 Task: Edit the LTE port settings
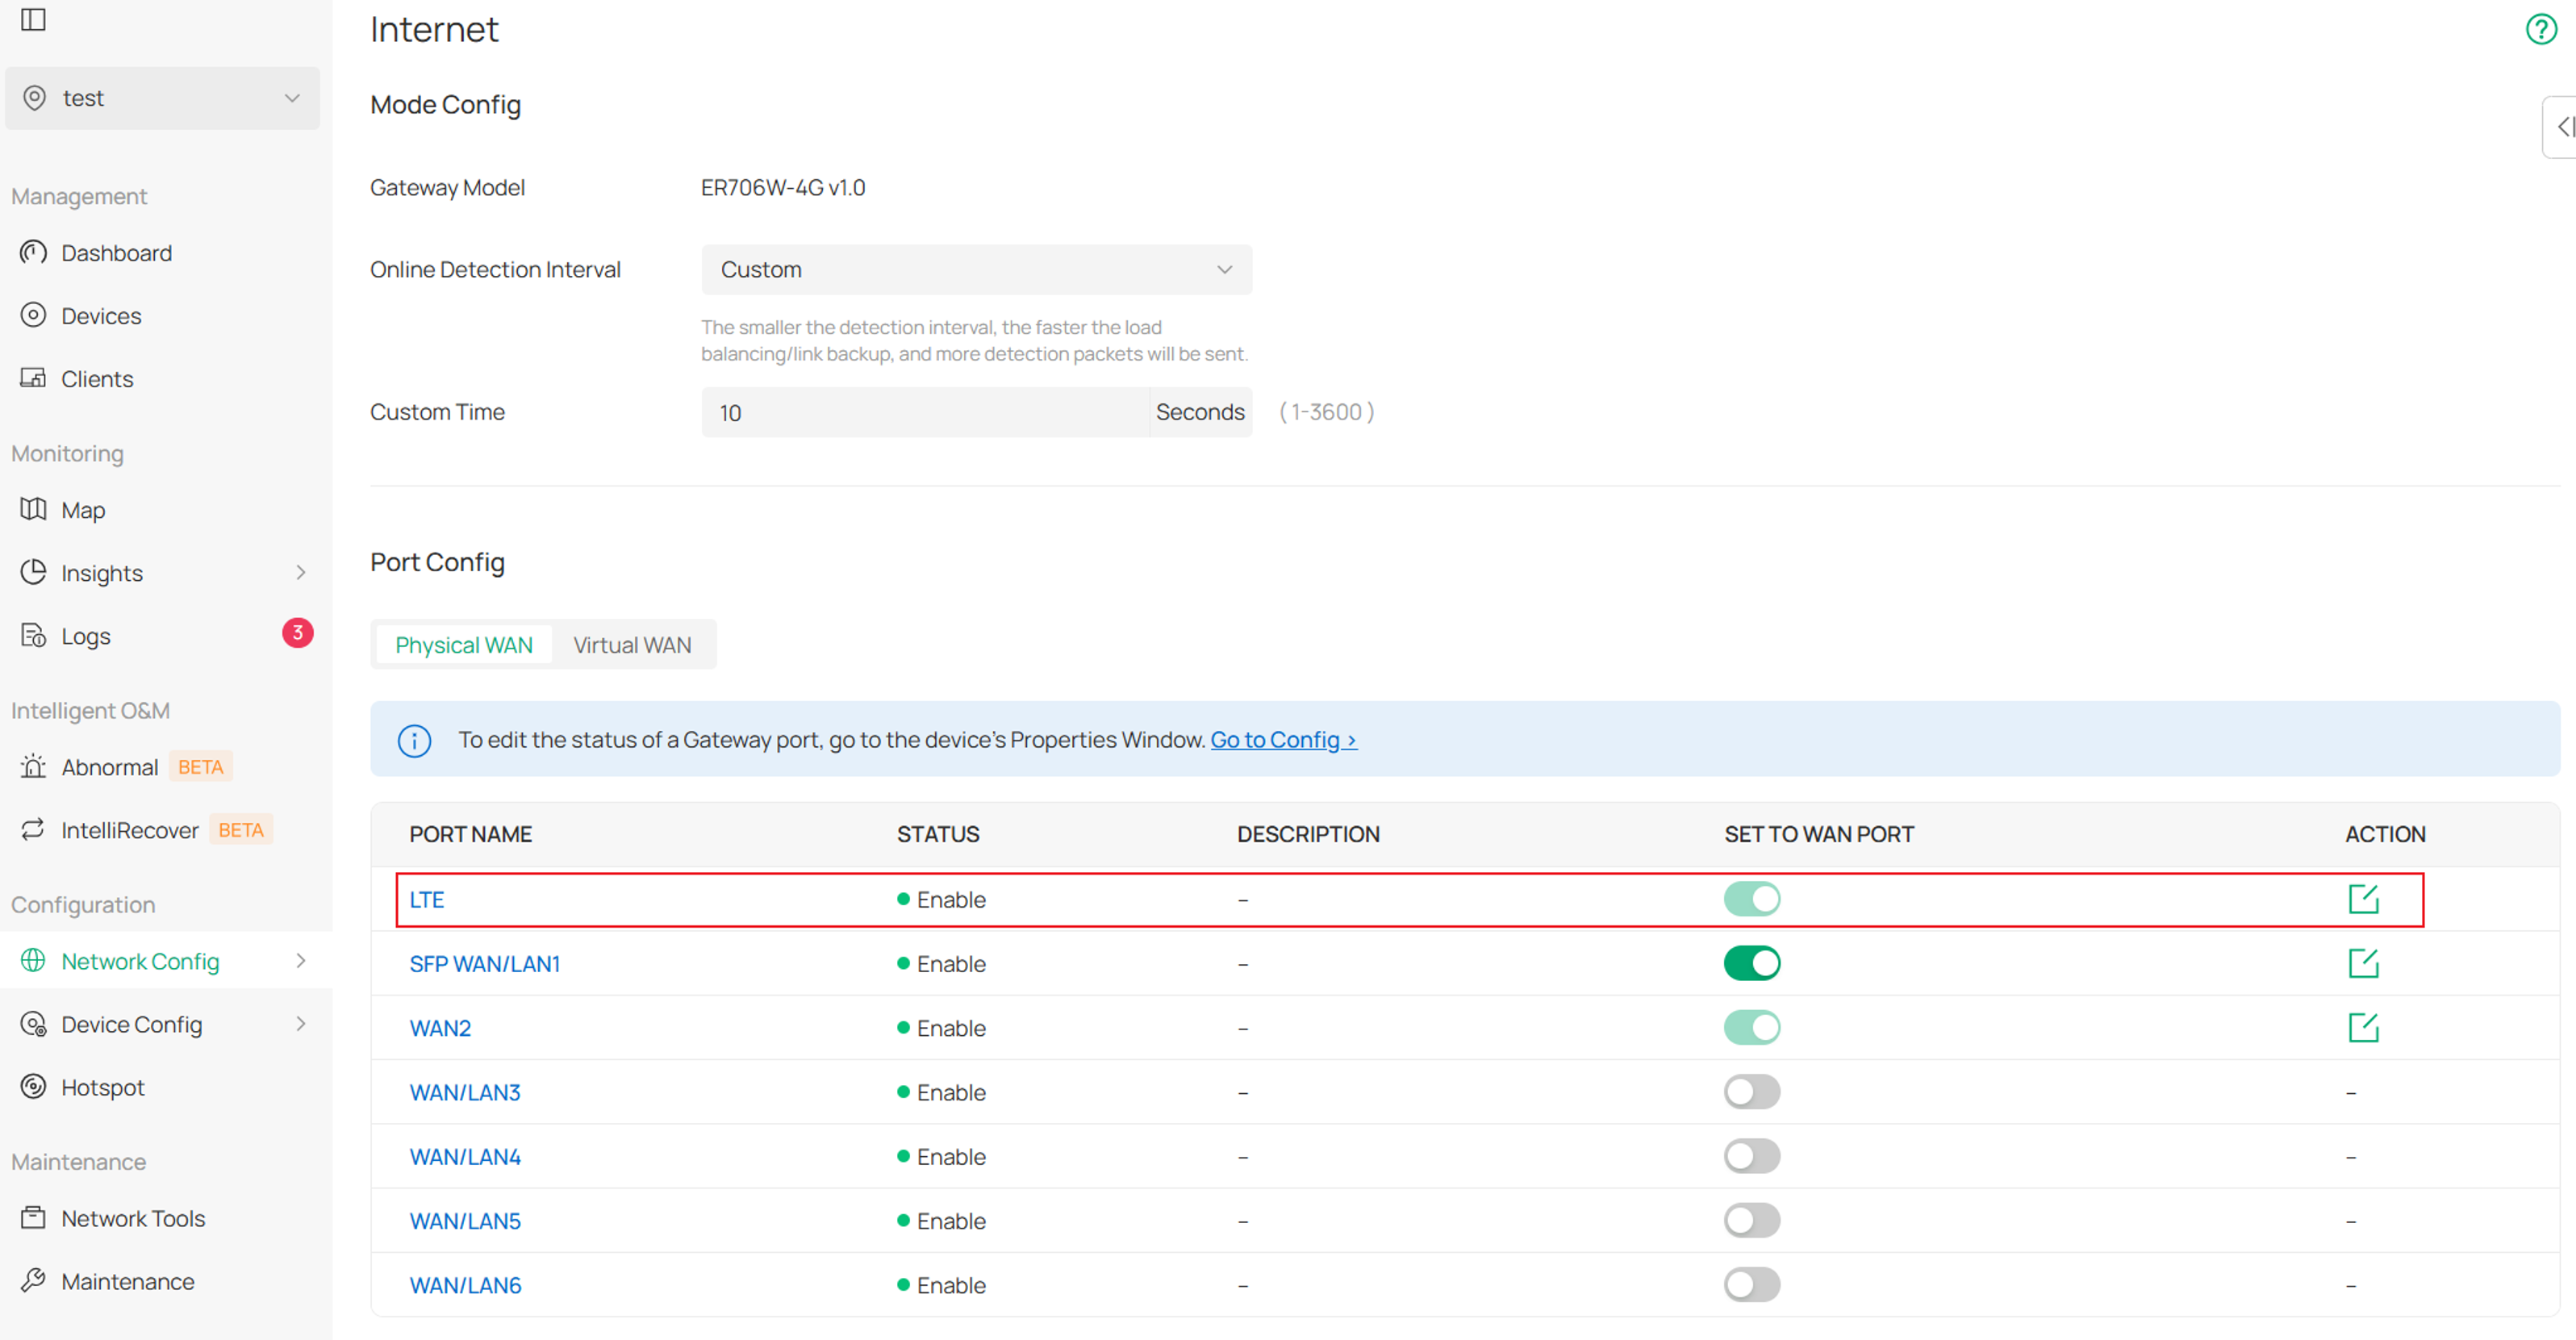(x=2363, y=899)
